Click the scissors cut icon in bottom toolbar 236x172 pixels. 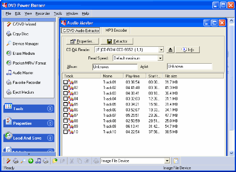(72, 161)
